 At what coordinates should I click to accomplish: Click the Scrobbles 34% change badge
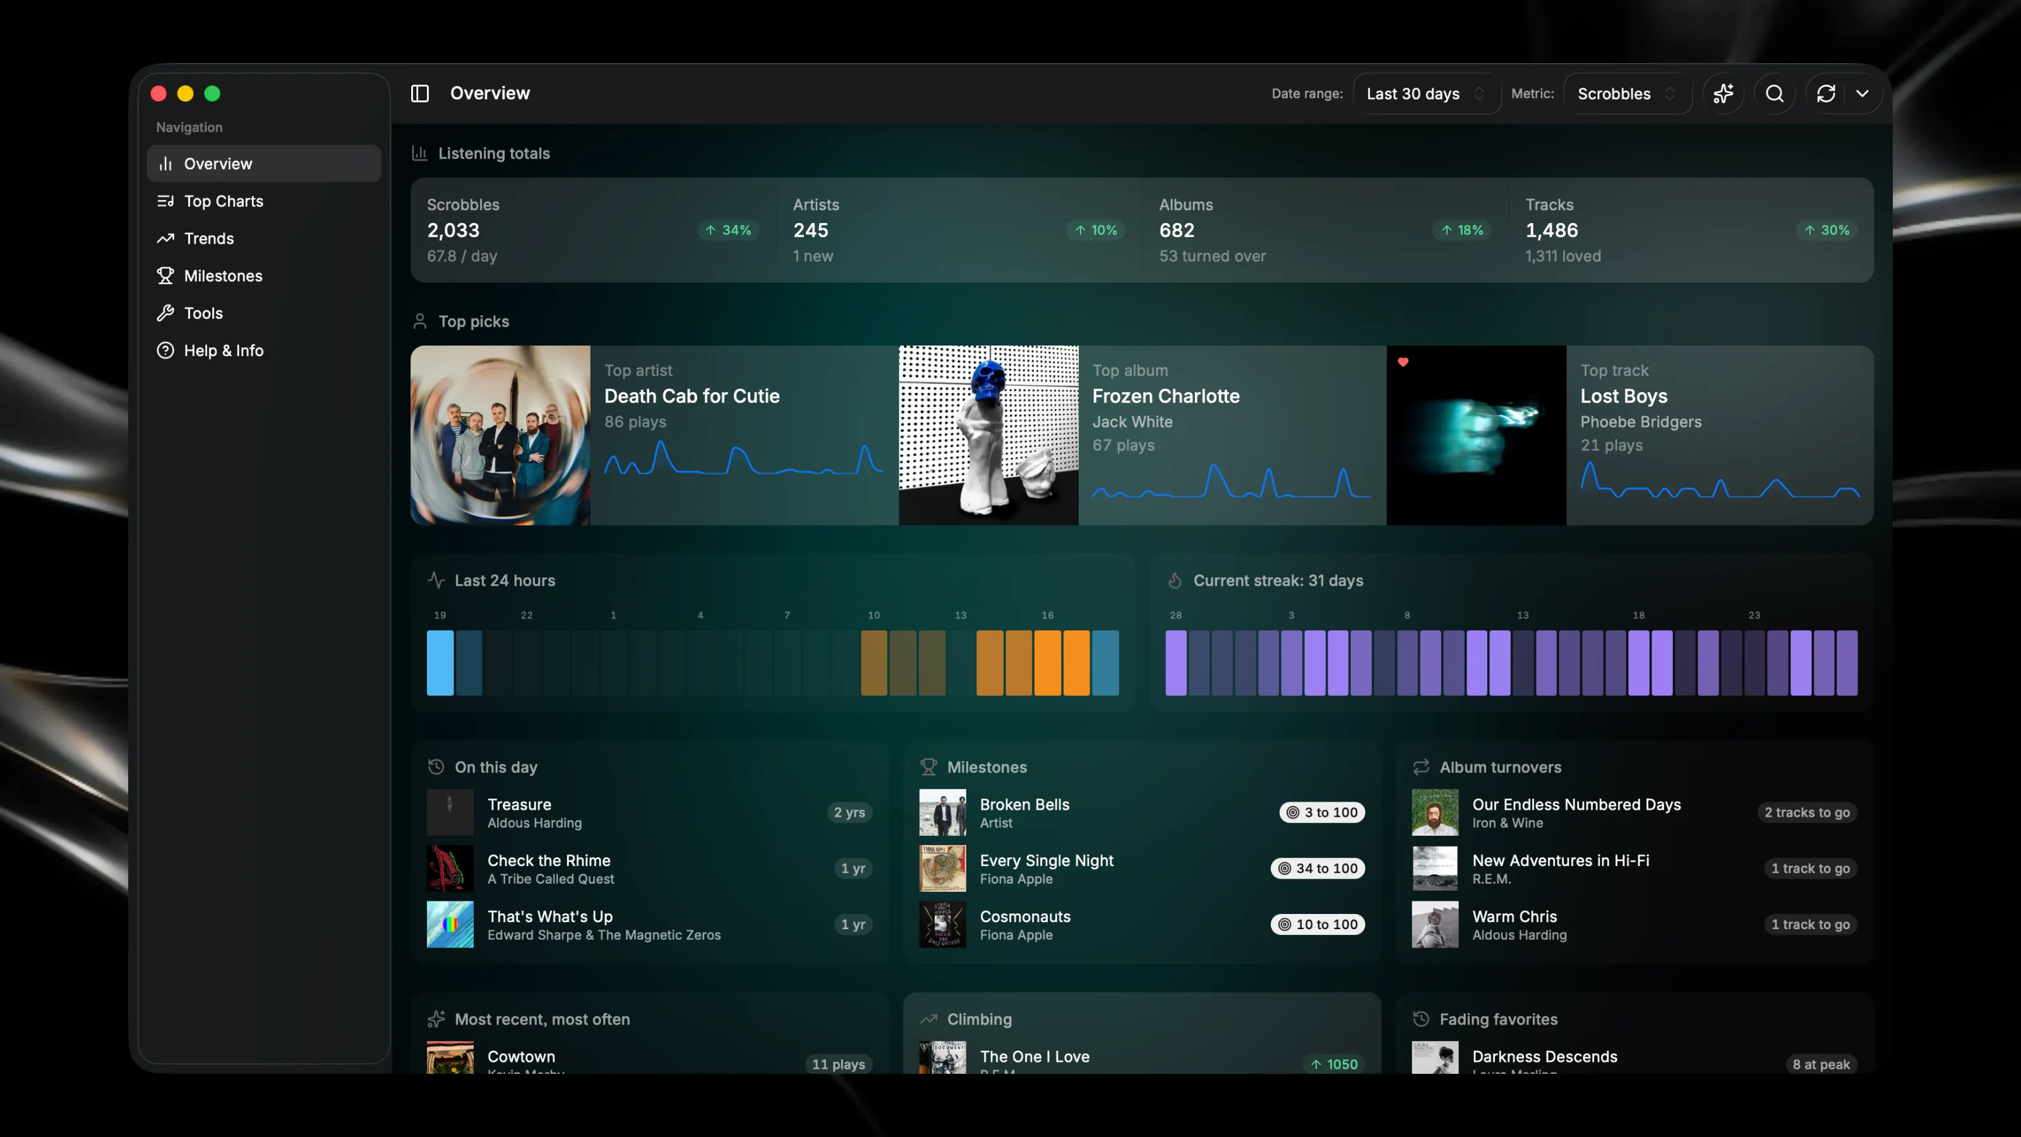click(728, 230)
